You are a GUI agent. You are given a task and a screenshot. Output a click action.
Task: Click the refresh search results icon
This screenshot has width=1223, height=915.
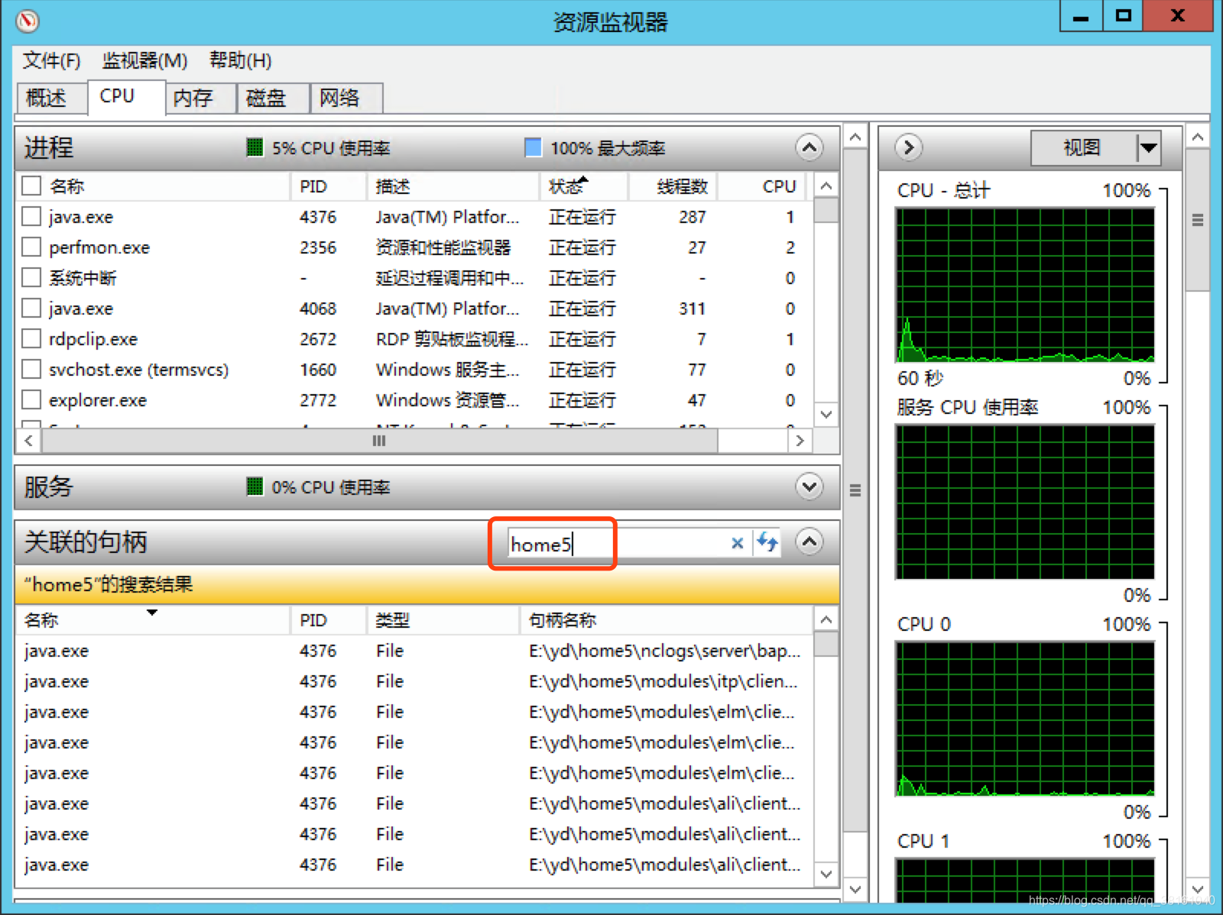coord(767,542)
